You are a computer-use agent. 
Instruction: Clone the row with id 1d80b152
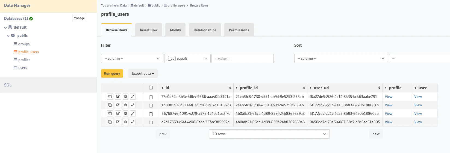110,105
